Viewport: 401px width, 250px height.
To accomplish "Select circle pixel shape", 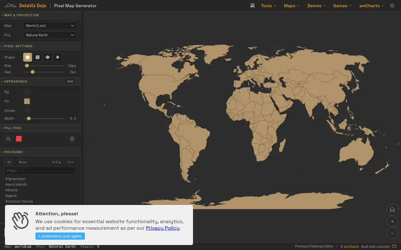I will (28, 57).
